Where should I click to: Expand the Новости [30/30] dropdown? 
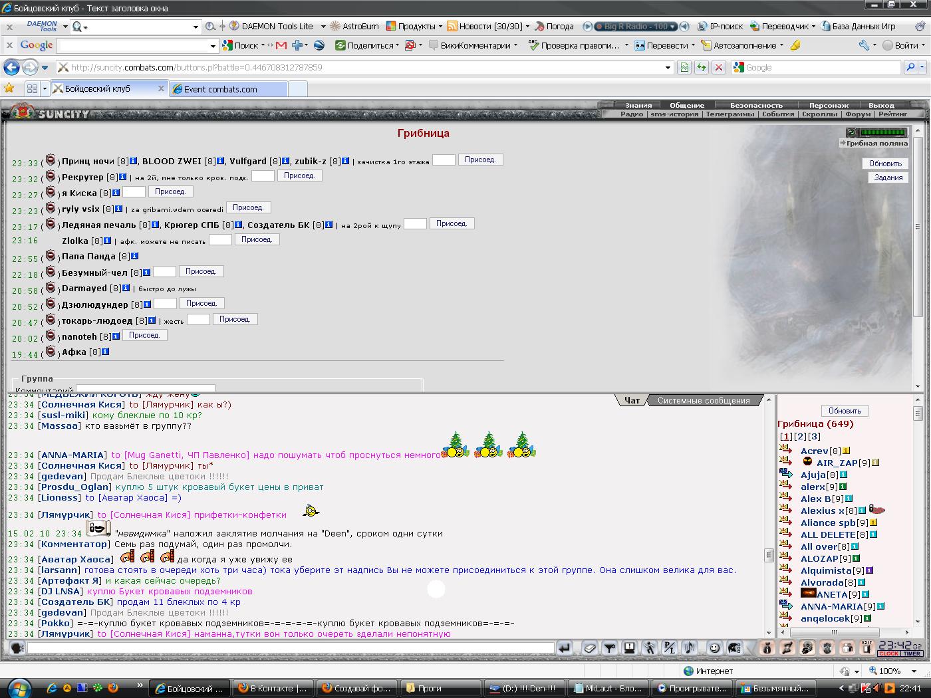tap(527, 27)
